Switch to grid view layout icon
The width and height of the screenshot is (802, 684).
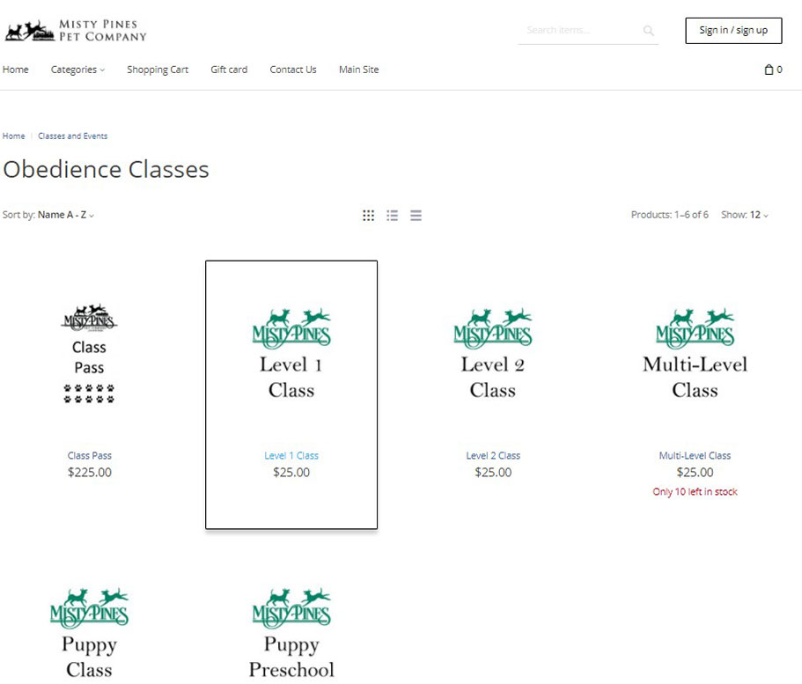[x=369, y=216]
